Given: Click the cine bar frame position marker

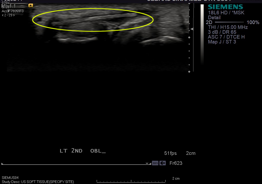Looking at the screenshot, I should (147, 164).
